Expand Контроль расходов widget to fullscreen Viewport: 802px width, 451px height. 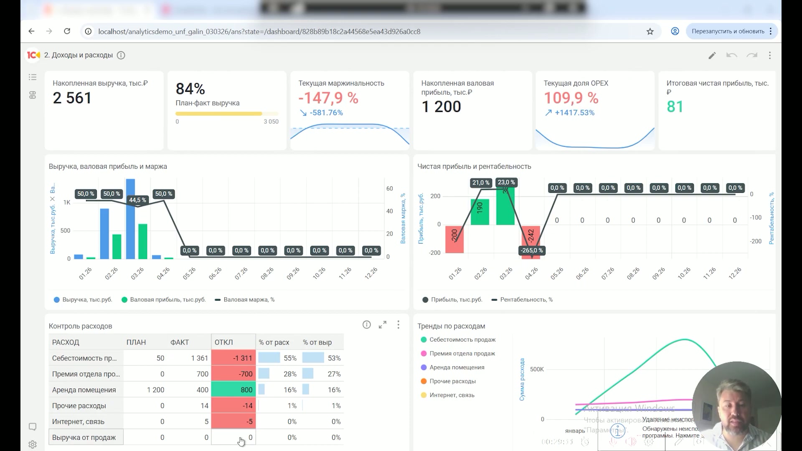point(383,325)
